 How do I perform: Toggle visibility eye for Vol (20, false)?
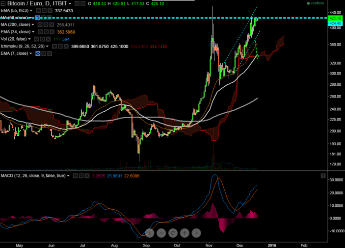(36, 39)
